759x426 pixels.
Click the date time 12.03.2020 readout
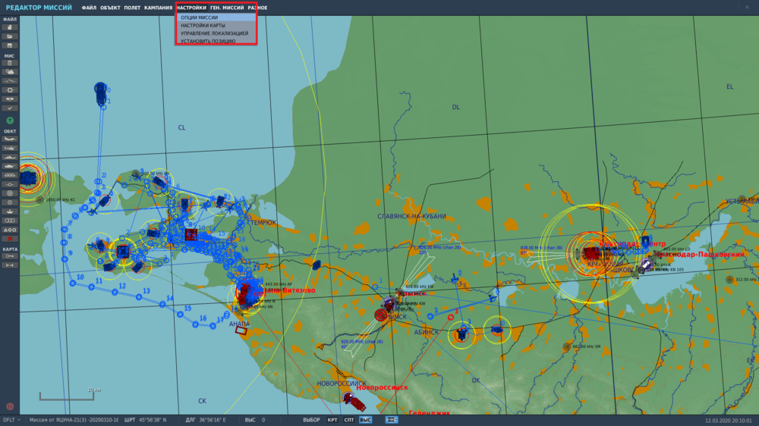(x=729, y=421)
